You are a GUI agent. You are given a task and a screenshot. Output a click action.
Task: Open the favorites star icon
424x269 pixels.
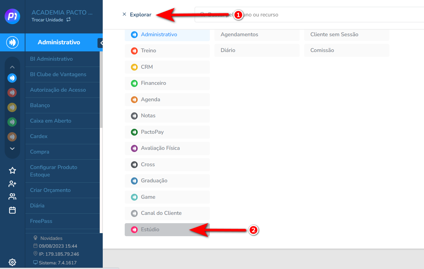coord(12,170)
